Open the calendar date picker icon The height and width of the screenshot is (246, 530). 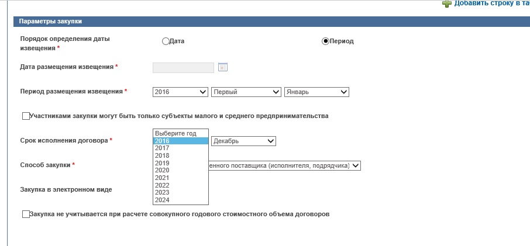(x=222, y=67)
